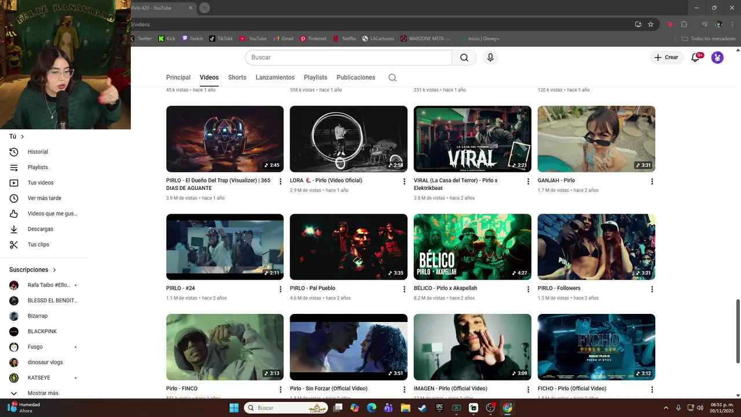Viewport: 741px width, 417px height.
Task: Open Ver más tarde list
Action: tap(45, 198)
